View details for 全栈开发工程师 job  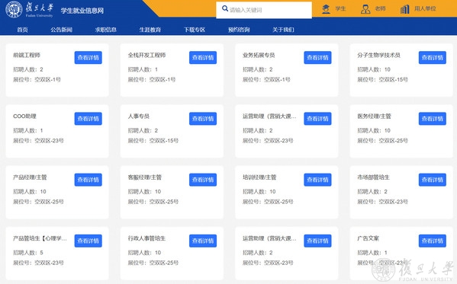pyautogui.click(x=203, y=58)
